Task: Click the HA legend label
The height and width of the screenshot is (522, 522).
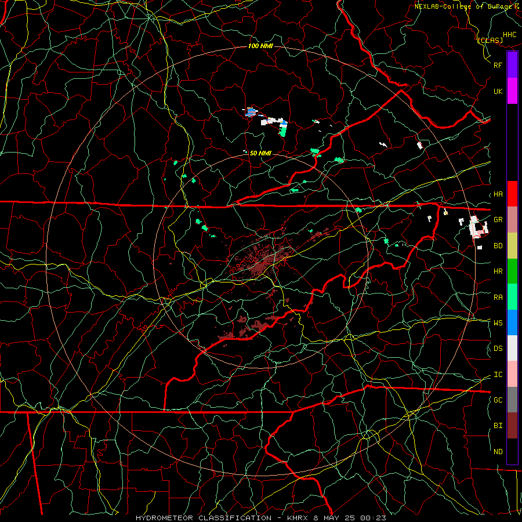Action: (x=498, y=194)
